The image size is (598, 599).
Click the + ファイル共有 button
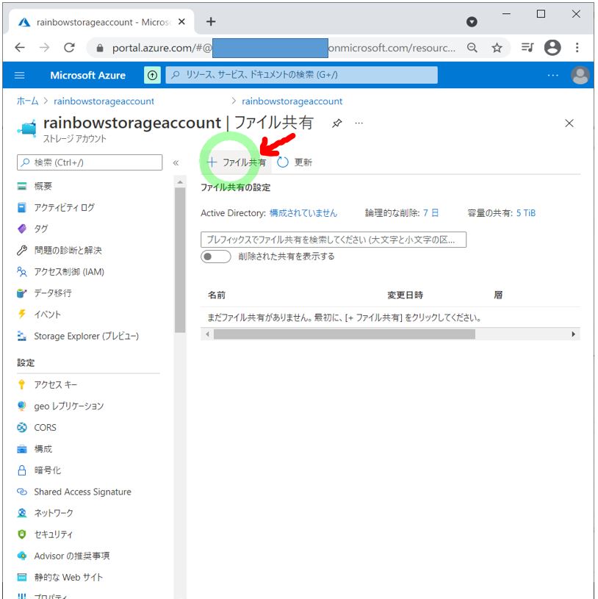coord(237,162)
